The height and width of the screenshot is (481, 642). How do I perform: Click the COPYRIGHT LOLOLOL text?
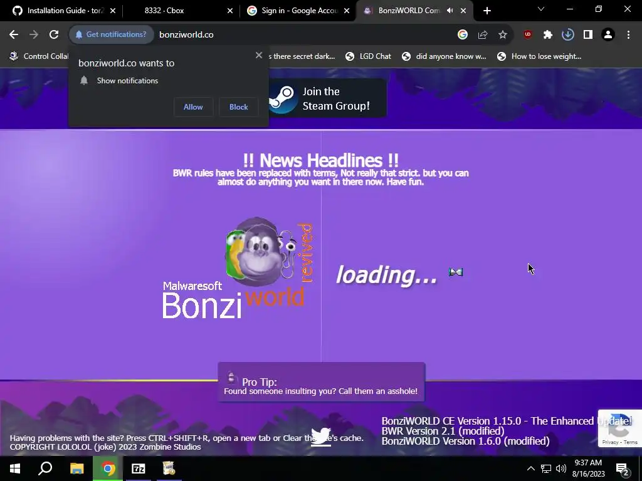pyautogui.click(x=105, y=447)
